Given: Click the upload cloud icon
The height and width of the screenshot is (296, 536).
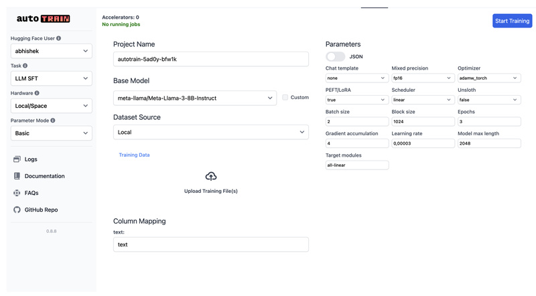Looking at the screenshot, I should pos(210,176).
